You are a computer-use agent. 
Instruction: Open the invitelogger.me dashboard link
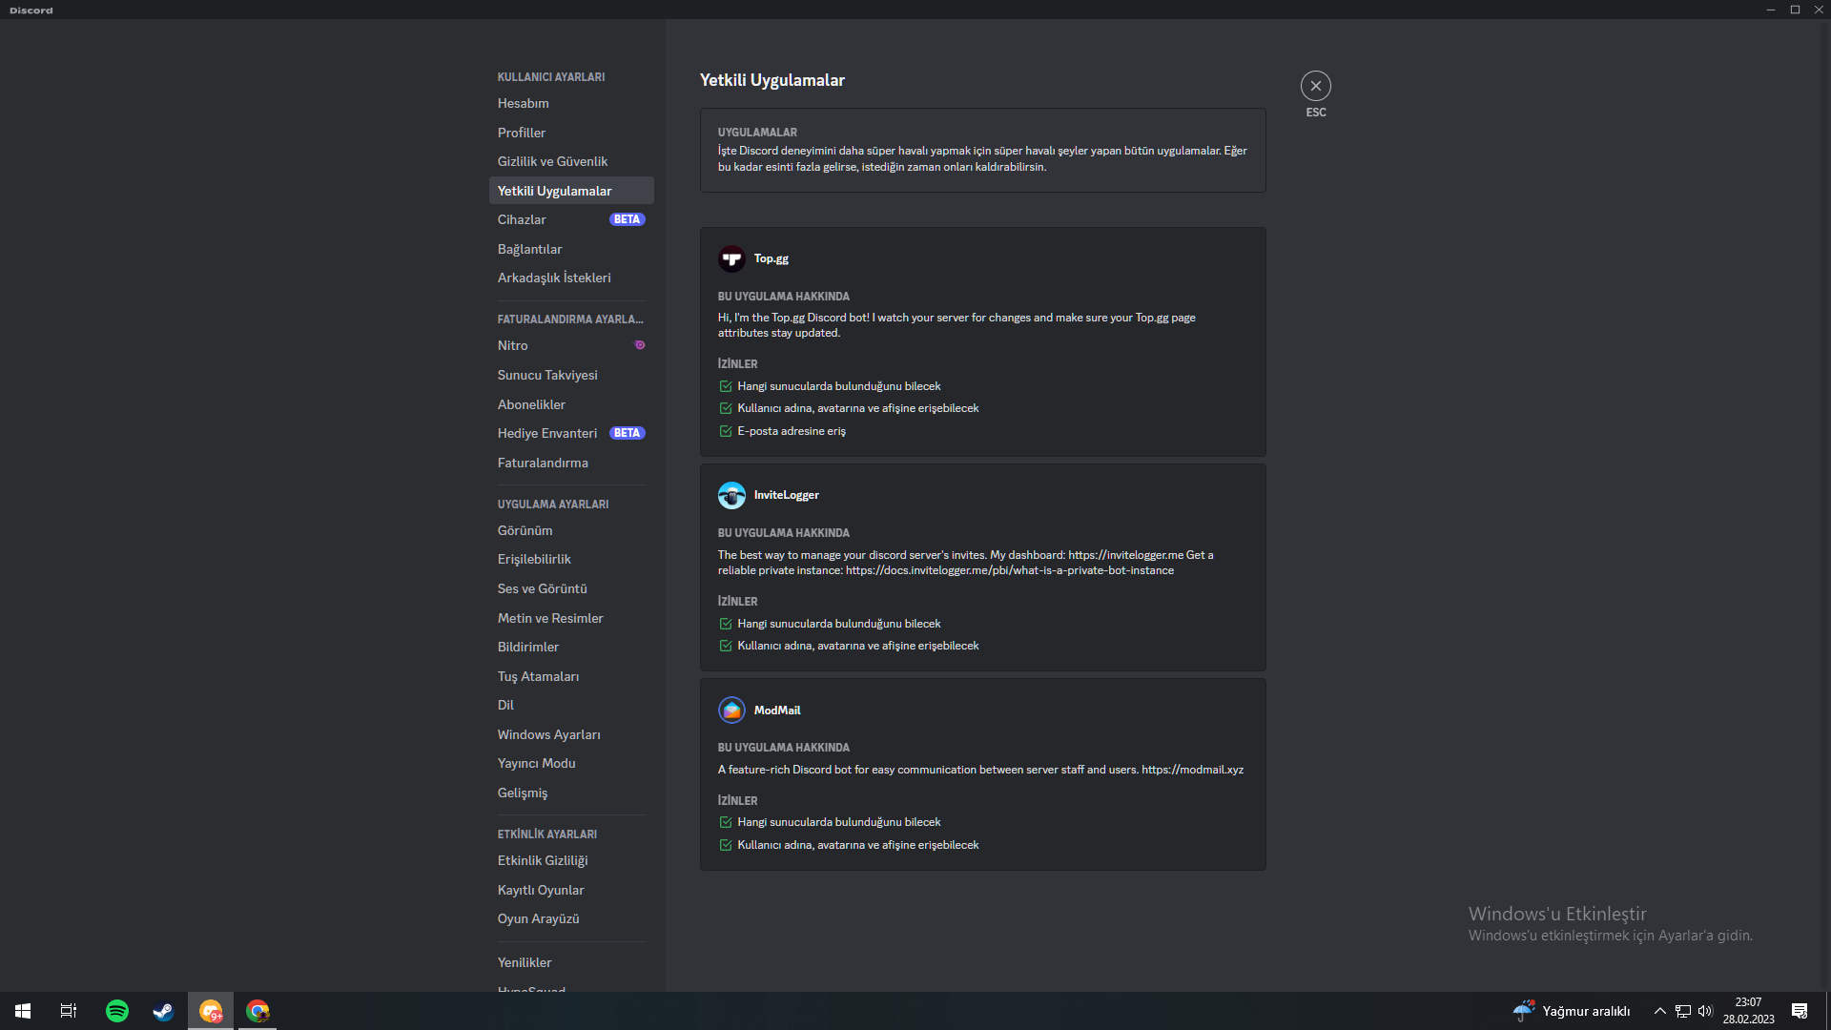(1125, 555)
